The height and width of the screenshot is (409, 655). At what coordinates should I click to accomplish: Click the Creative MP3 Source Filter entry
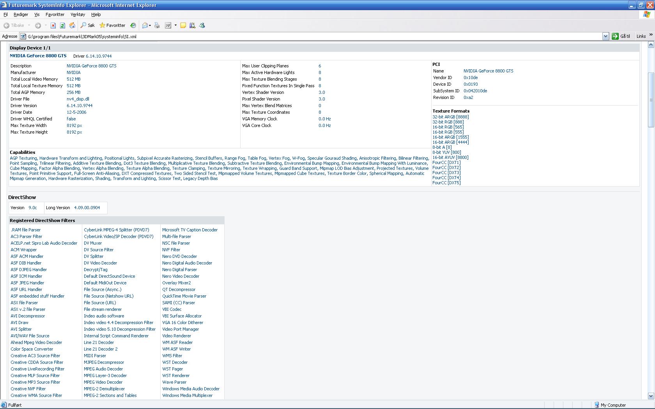[35, 382]
